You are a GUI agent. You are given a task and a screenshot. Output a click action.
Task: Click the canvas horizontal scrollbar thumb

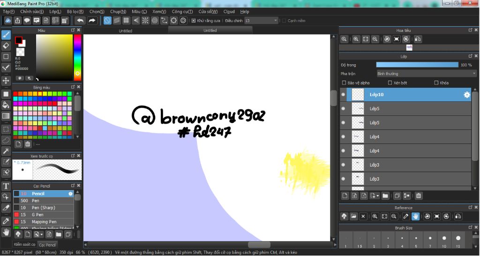(x=259, y=245)
